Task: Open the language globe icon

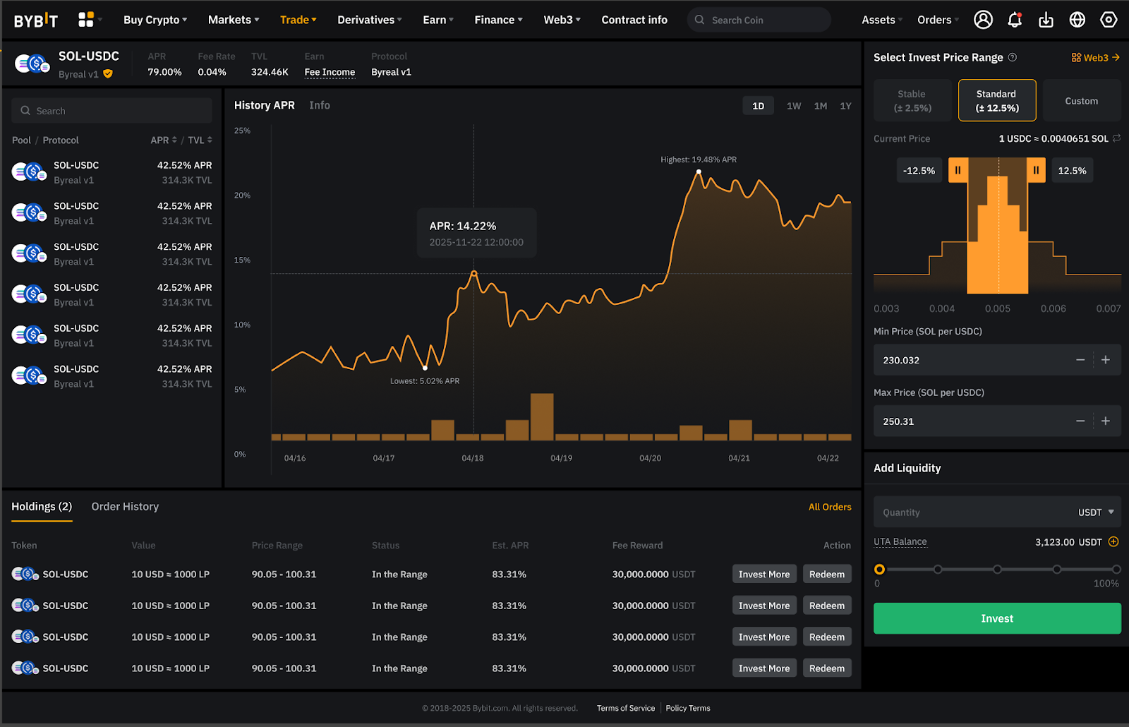Action: 1077,19
